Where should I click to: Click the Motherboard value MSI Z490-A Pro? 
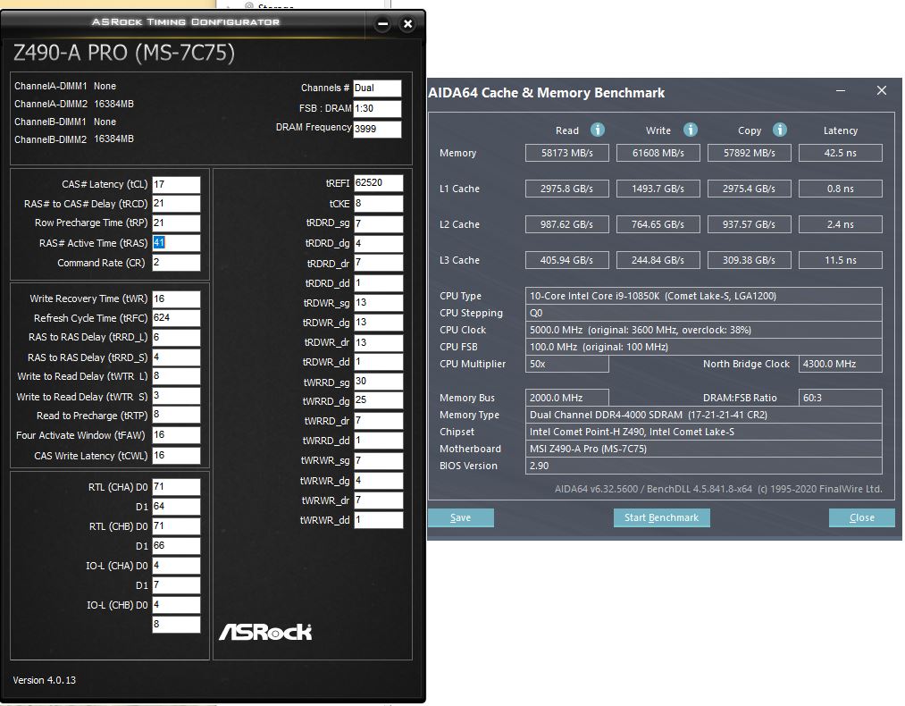[704, 450]
